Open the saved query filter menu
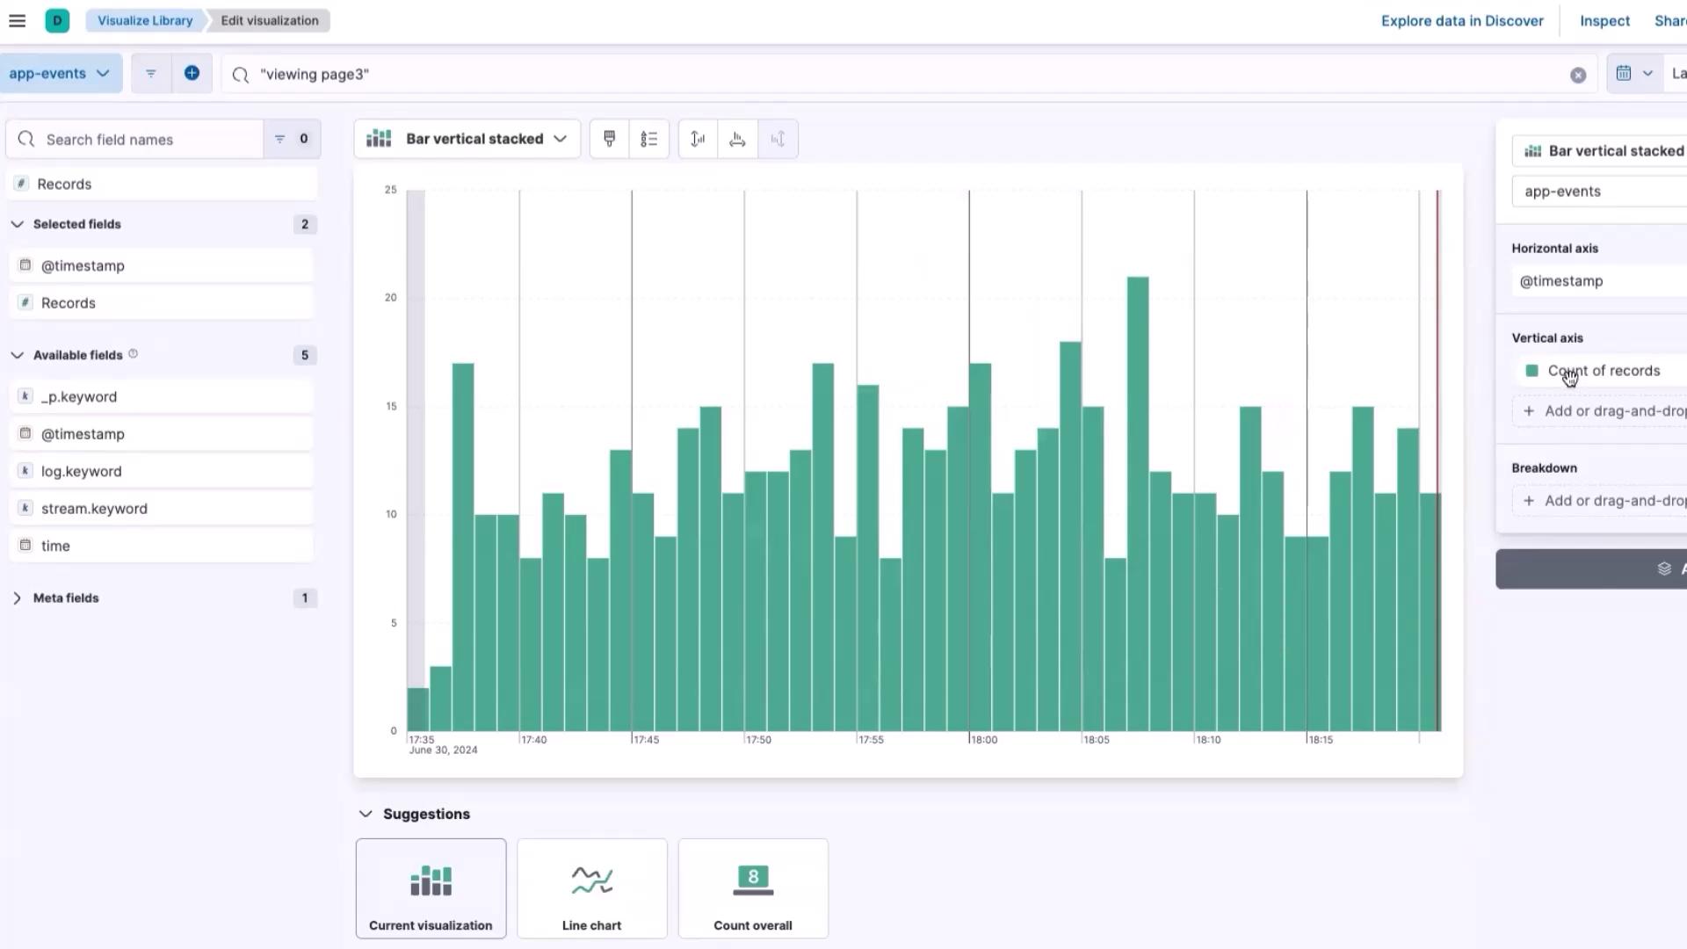1687x949 pixels. [151, 74]
